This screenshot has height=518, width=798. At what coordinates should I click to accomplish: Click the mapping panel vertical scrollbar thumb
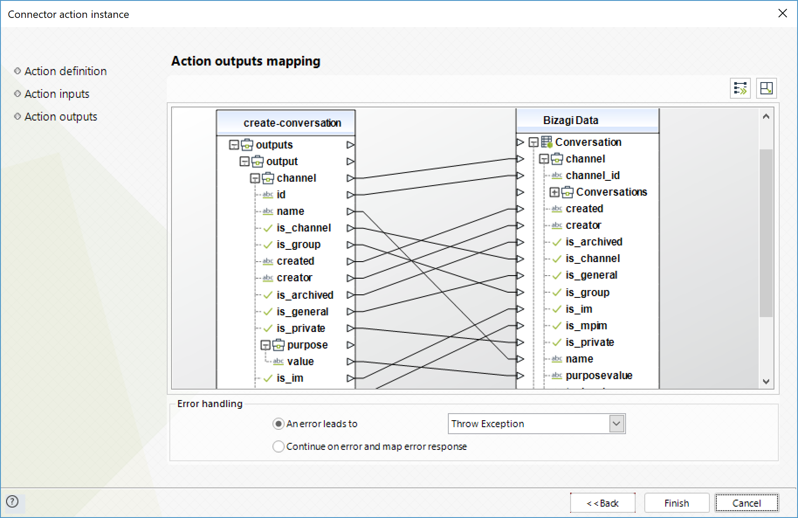766,233
